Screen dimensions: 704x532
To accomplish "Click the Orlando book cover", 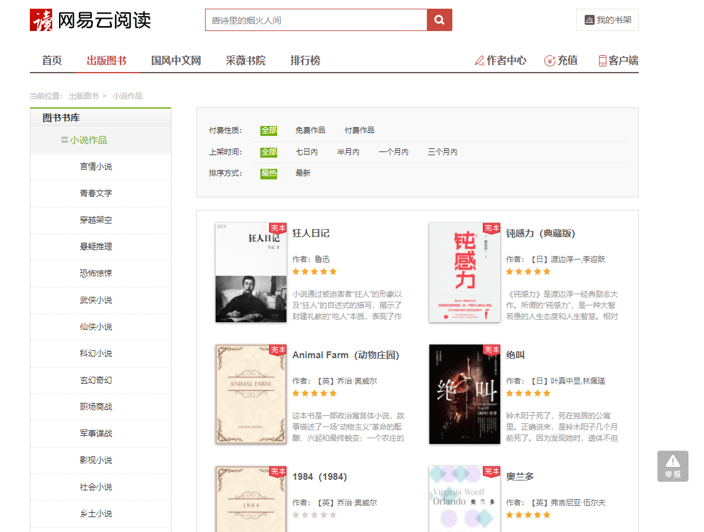I will 465,499.
